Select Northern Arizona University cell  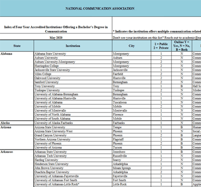[x=73, y=139]
